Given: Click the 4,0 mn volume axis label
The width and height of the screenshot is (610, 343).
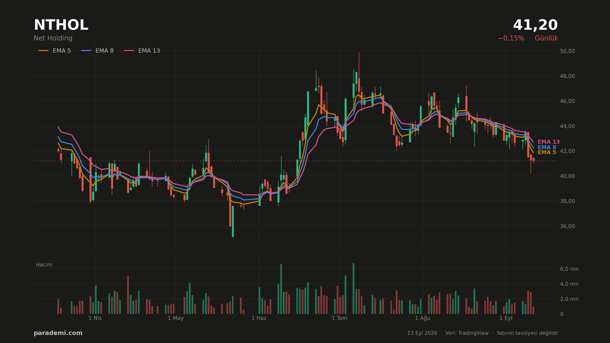Looking at the screenshot, I should click(569, 284).
